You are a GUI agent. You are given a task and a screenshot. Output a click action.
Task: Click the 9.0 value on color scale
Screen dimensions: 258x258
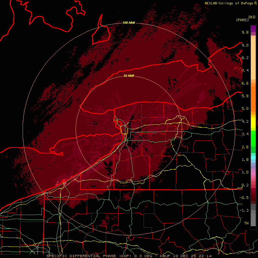point(245,45)
